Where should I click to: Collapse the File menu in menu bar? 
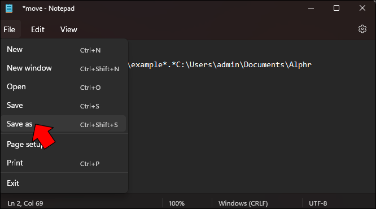pos(10,29)
